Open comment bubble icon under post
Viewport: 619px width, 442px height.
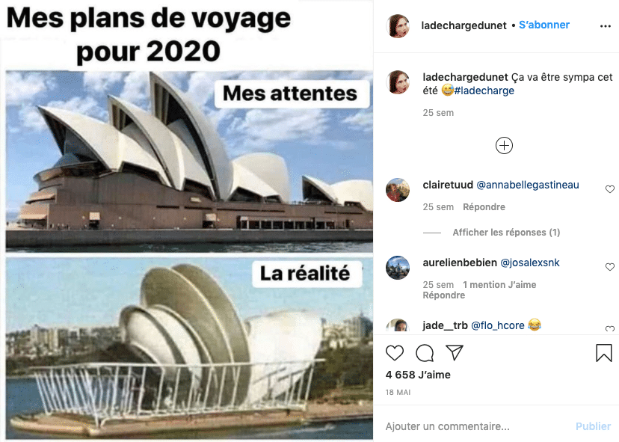pyautogui.click(x=425, y=353)
